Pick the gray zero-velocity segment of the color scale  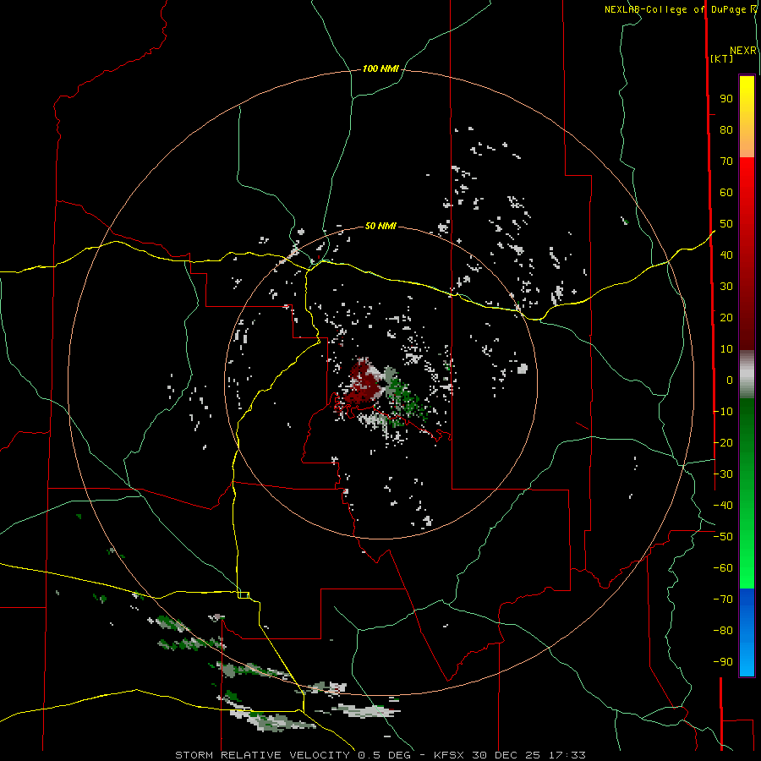[747, 375]
